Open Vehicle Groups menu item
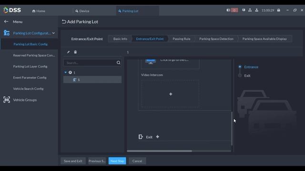 click(25, 100)
